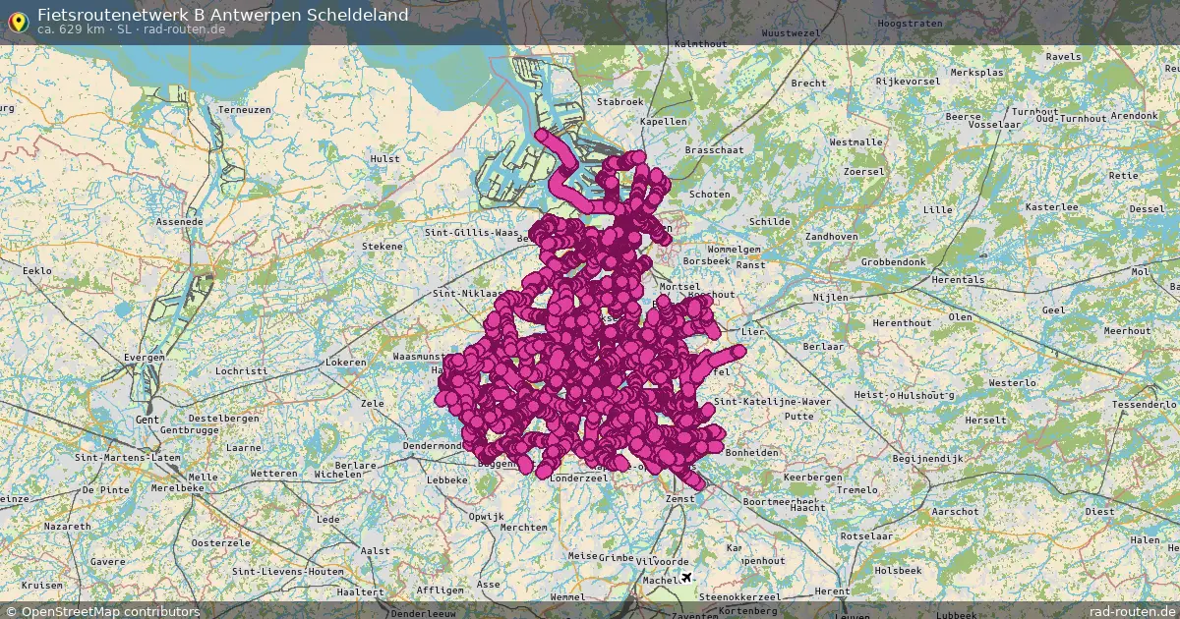The image size is (1180, 619).
Task: Click the Zoersel town label
Action: point(864,171)
